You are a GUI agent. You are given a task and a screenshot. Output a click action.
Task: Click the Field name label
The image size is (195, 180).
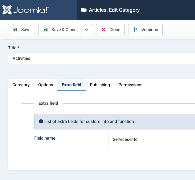pyautogui.click(x=45, y=138)
